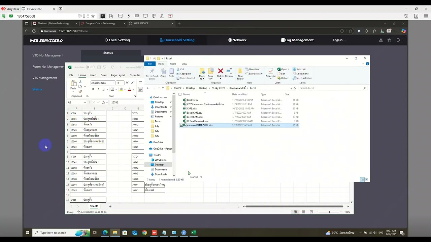Click Excel font color red swatch

tap(129, 89)
